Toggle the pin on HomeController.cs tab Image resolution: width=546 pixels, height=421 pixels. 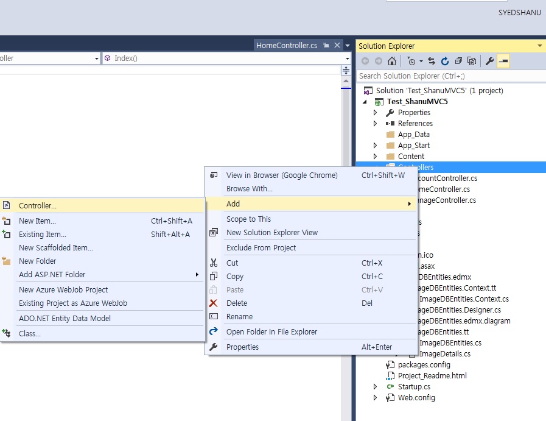(326, 46)
